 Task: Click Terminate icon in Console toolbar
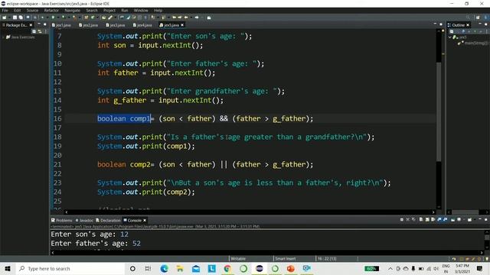401,220
